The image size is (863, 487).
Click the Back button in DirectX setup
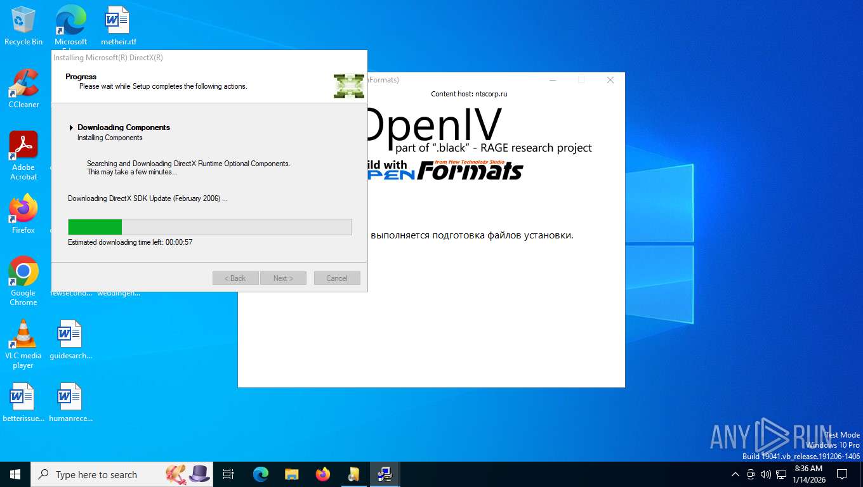(x=235, y=278)
